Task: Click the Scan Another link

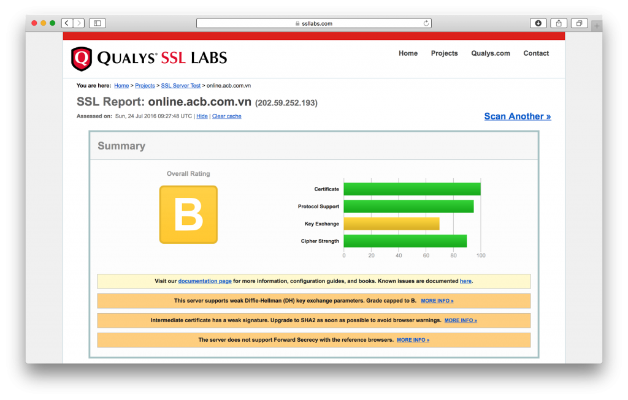Action: coord(518,116)
